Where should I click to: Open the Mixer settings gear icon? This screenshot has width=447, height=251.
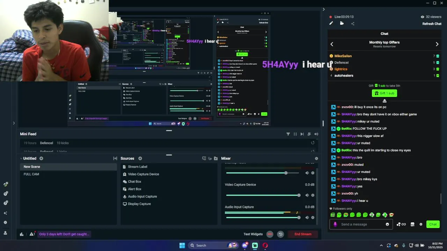316,158
